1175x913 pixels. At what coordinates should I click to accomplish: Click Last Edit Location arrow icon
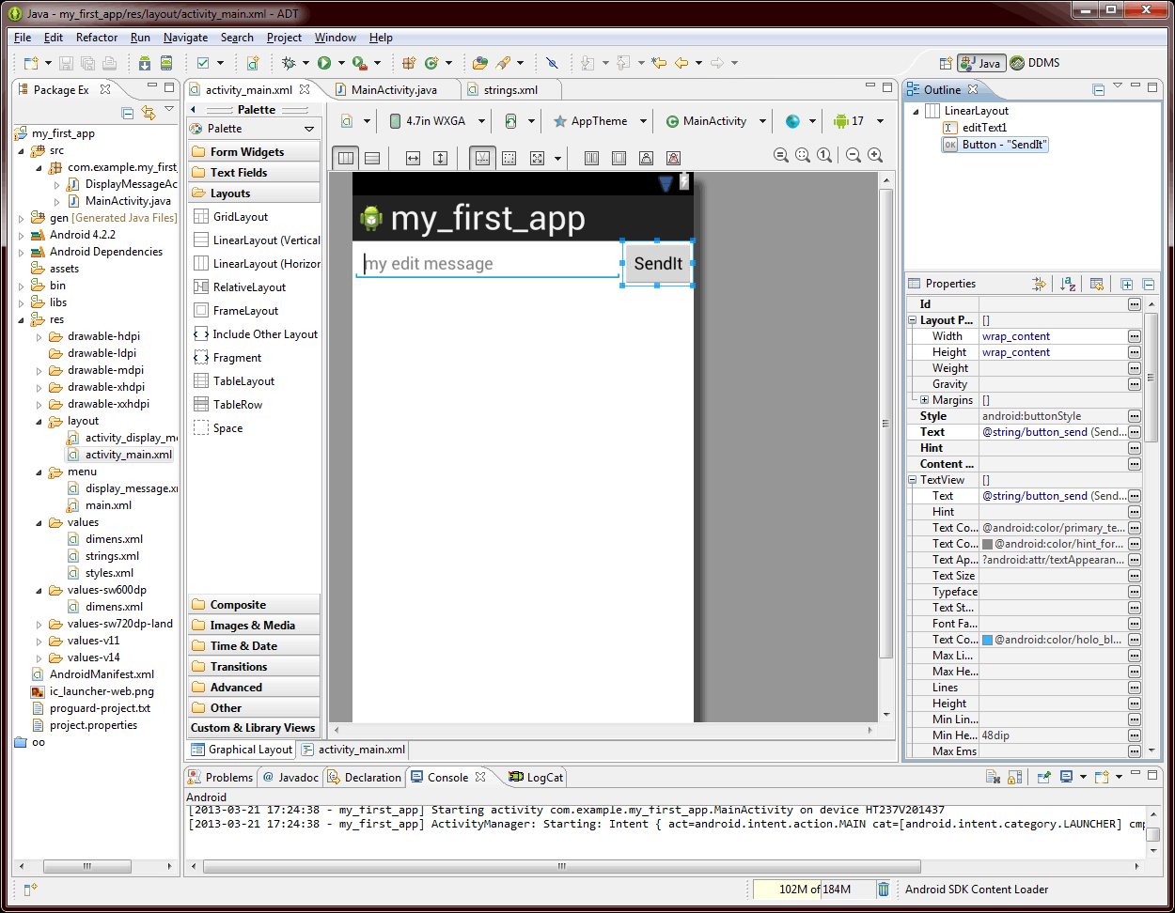[x=659, y=63]
